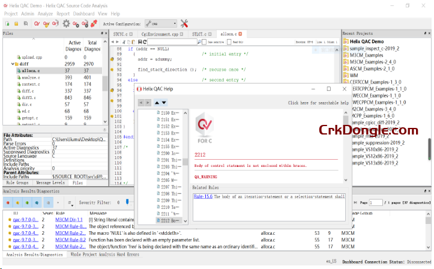
Task: Close the alloca.c editor tab
Action: click(241, 35)
